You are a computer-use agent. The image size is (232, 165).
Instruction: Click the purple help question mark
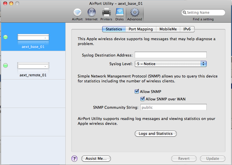75,159
